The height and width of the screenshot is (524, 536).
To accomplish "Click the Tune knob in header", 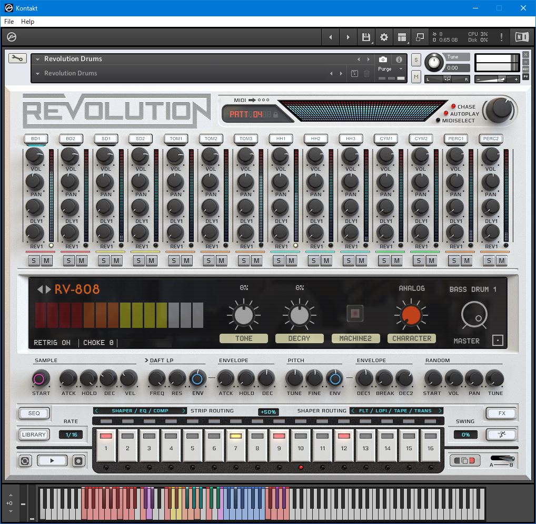I will [434, 62].
